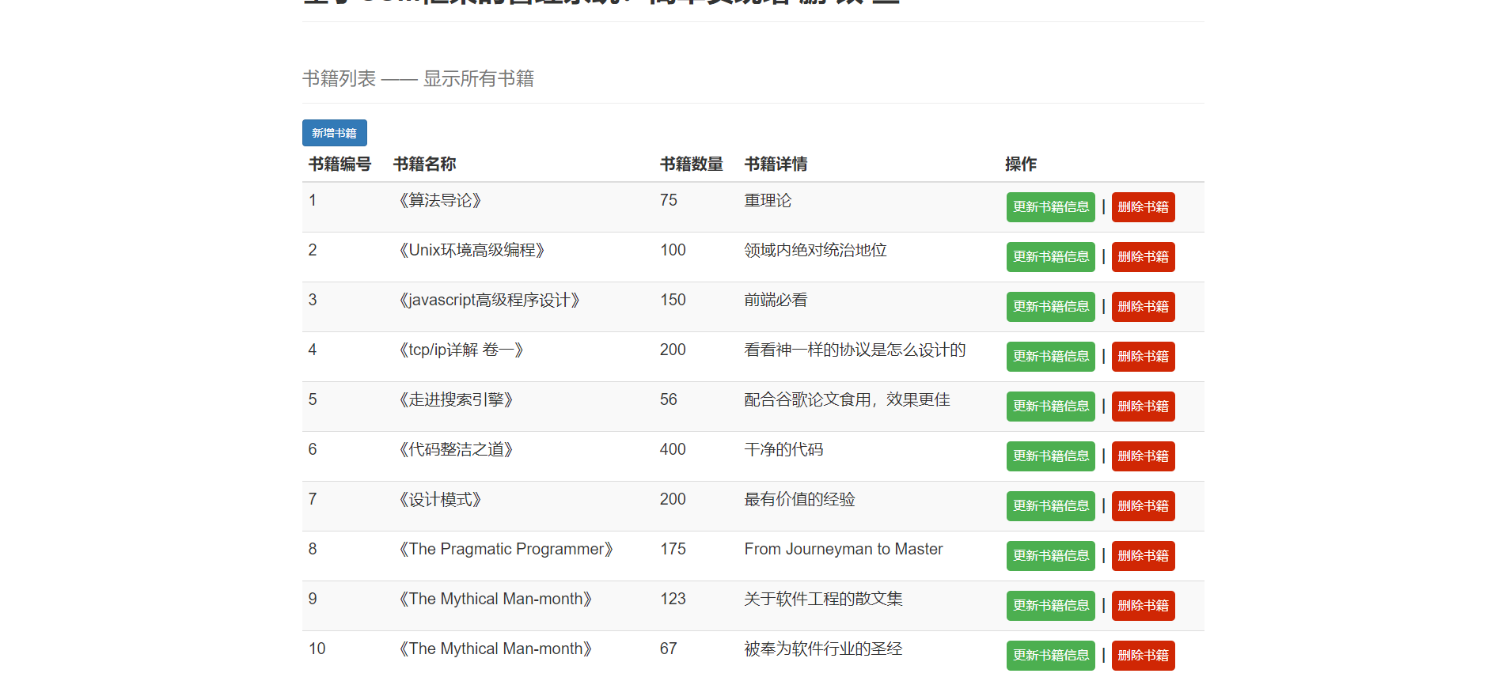Delete book number 10 with quantity 67
1506x696 pixels.
(x=1143, y=656)
